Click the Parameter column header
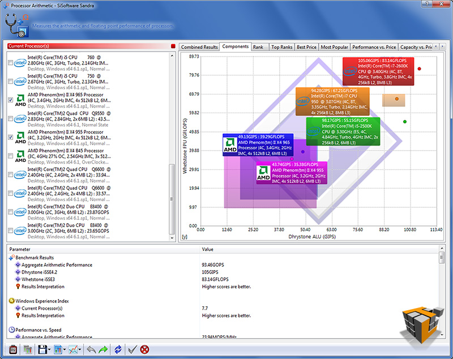The width and height of the screenshot is (453, 359). pyautogui.click(x=104, y=249)
